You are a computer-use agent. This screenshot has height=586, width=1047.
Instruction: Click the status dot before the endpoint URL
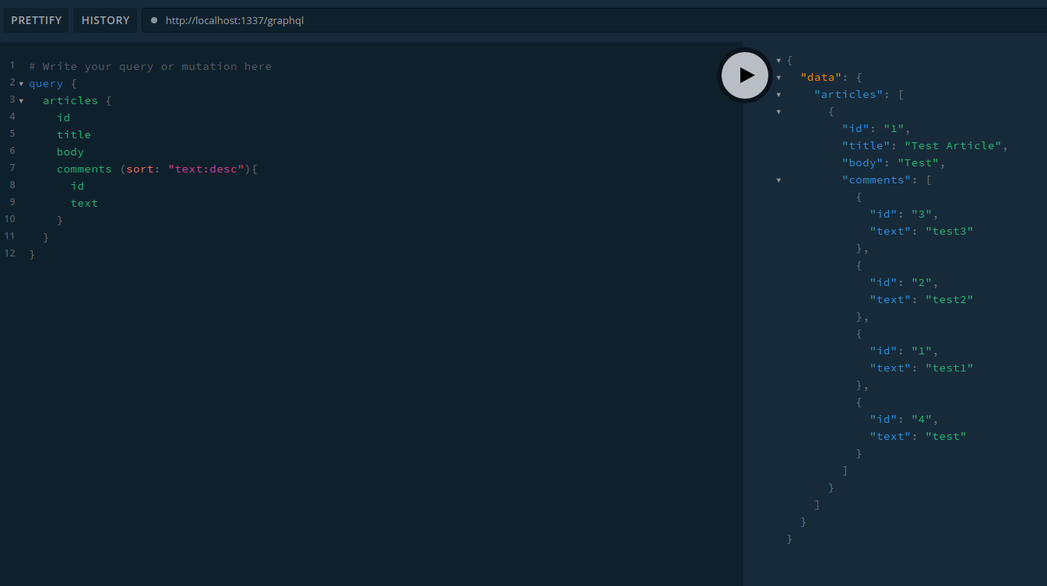[x=154, y=20]
